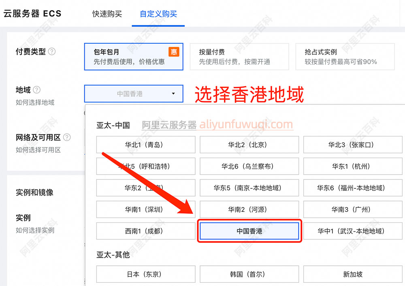
Task: Select the 自定义购买 tab
Action: [158, 14]
